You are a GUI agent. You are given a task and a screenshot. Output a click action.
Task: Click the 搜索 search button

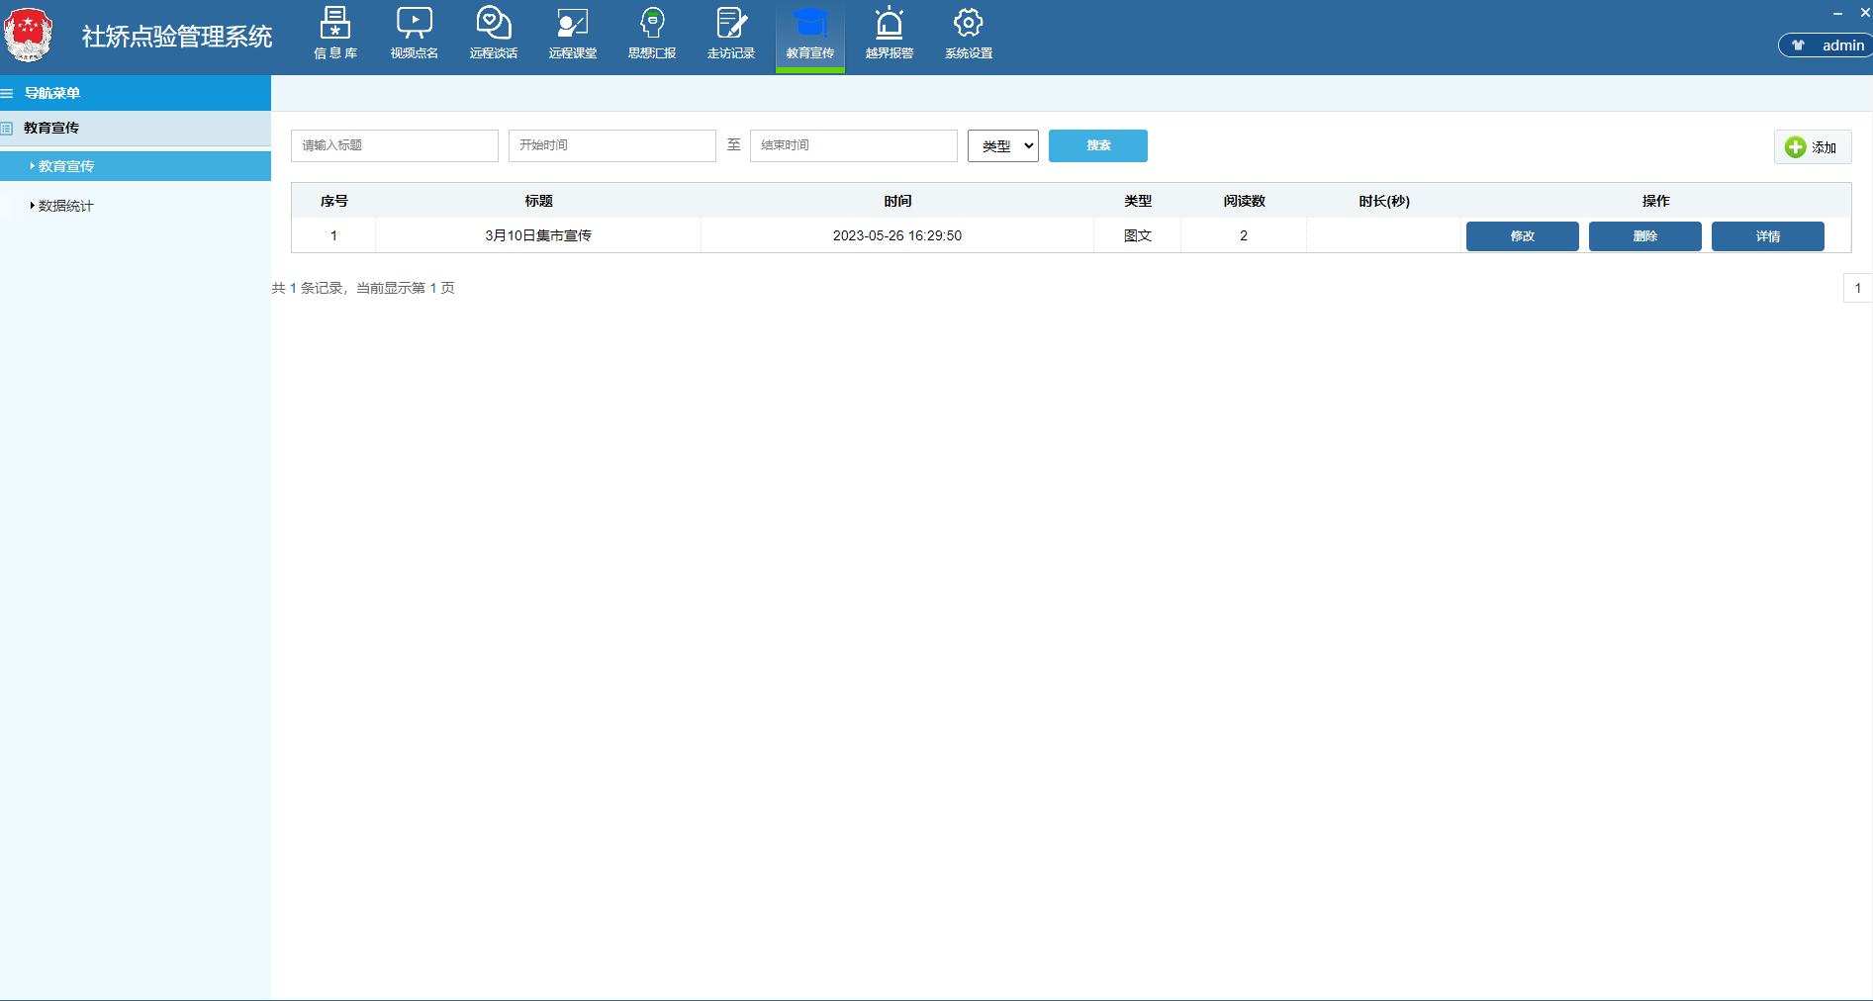[1097, 145]
